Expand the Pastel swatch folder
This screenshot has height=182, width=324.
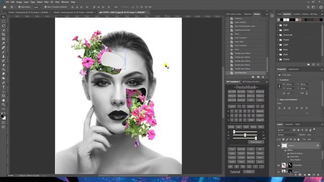click(x=278, y=40)
